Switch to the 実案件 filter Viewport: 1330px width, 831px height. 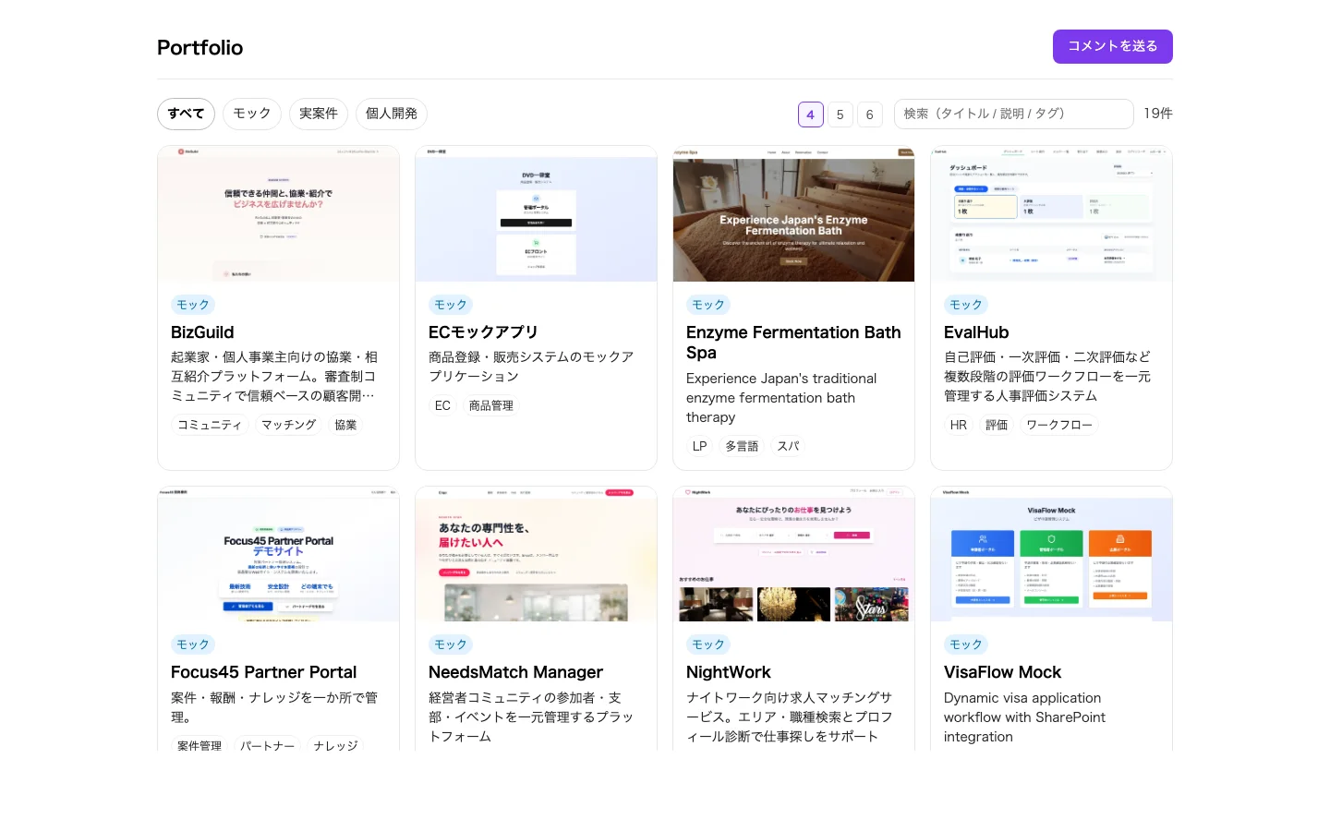tap(318, 114)
